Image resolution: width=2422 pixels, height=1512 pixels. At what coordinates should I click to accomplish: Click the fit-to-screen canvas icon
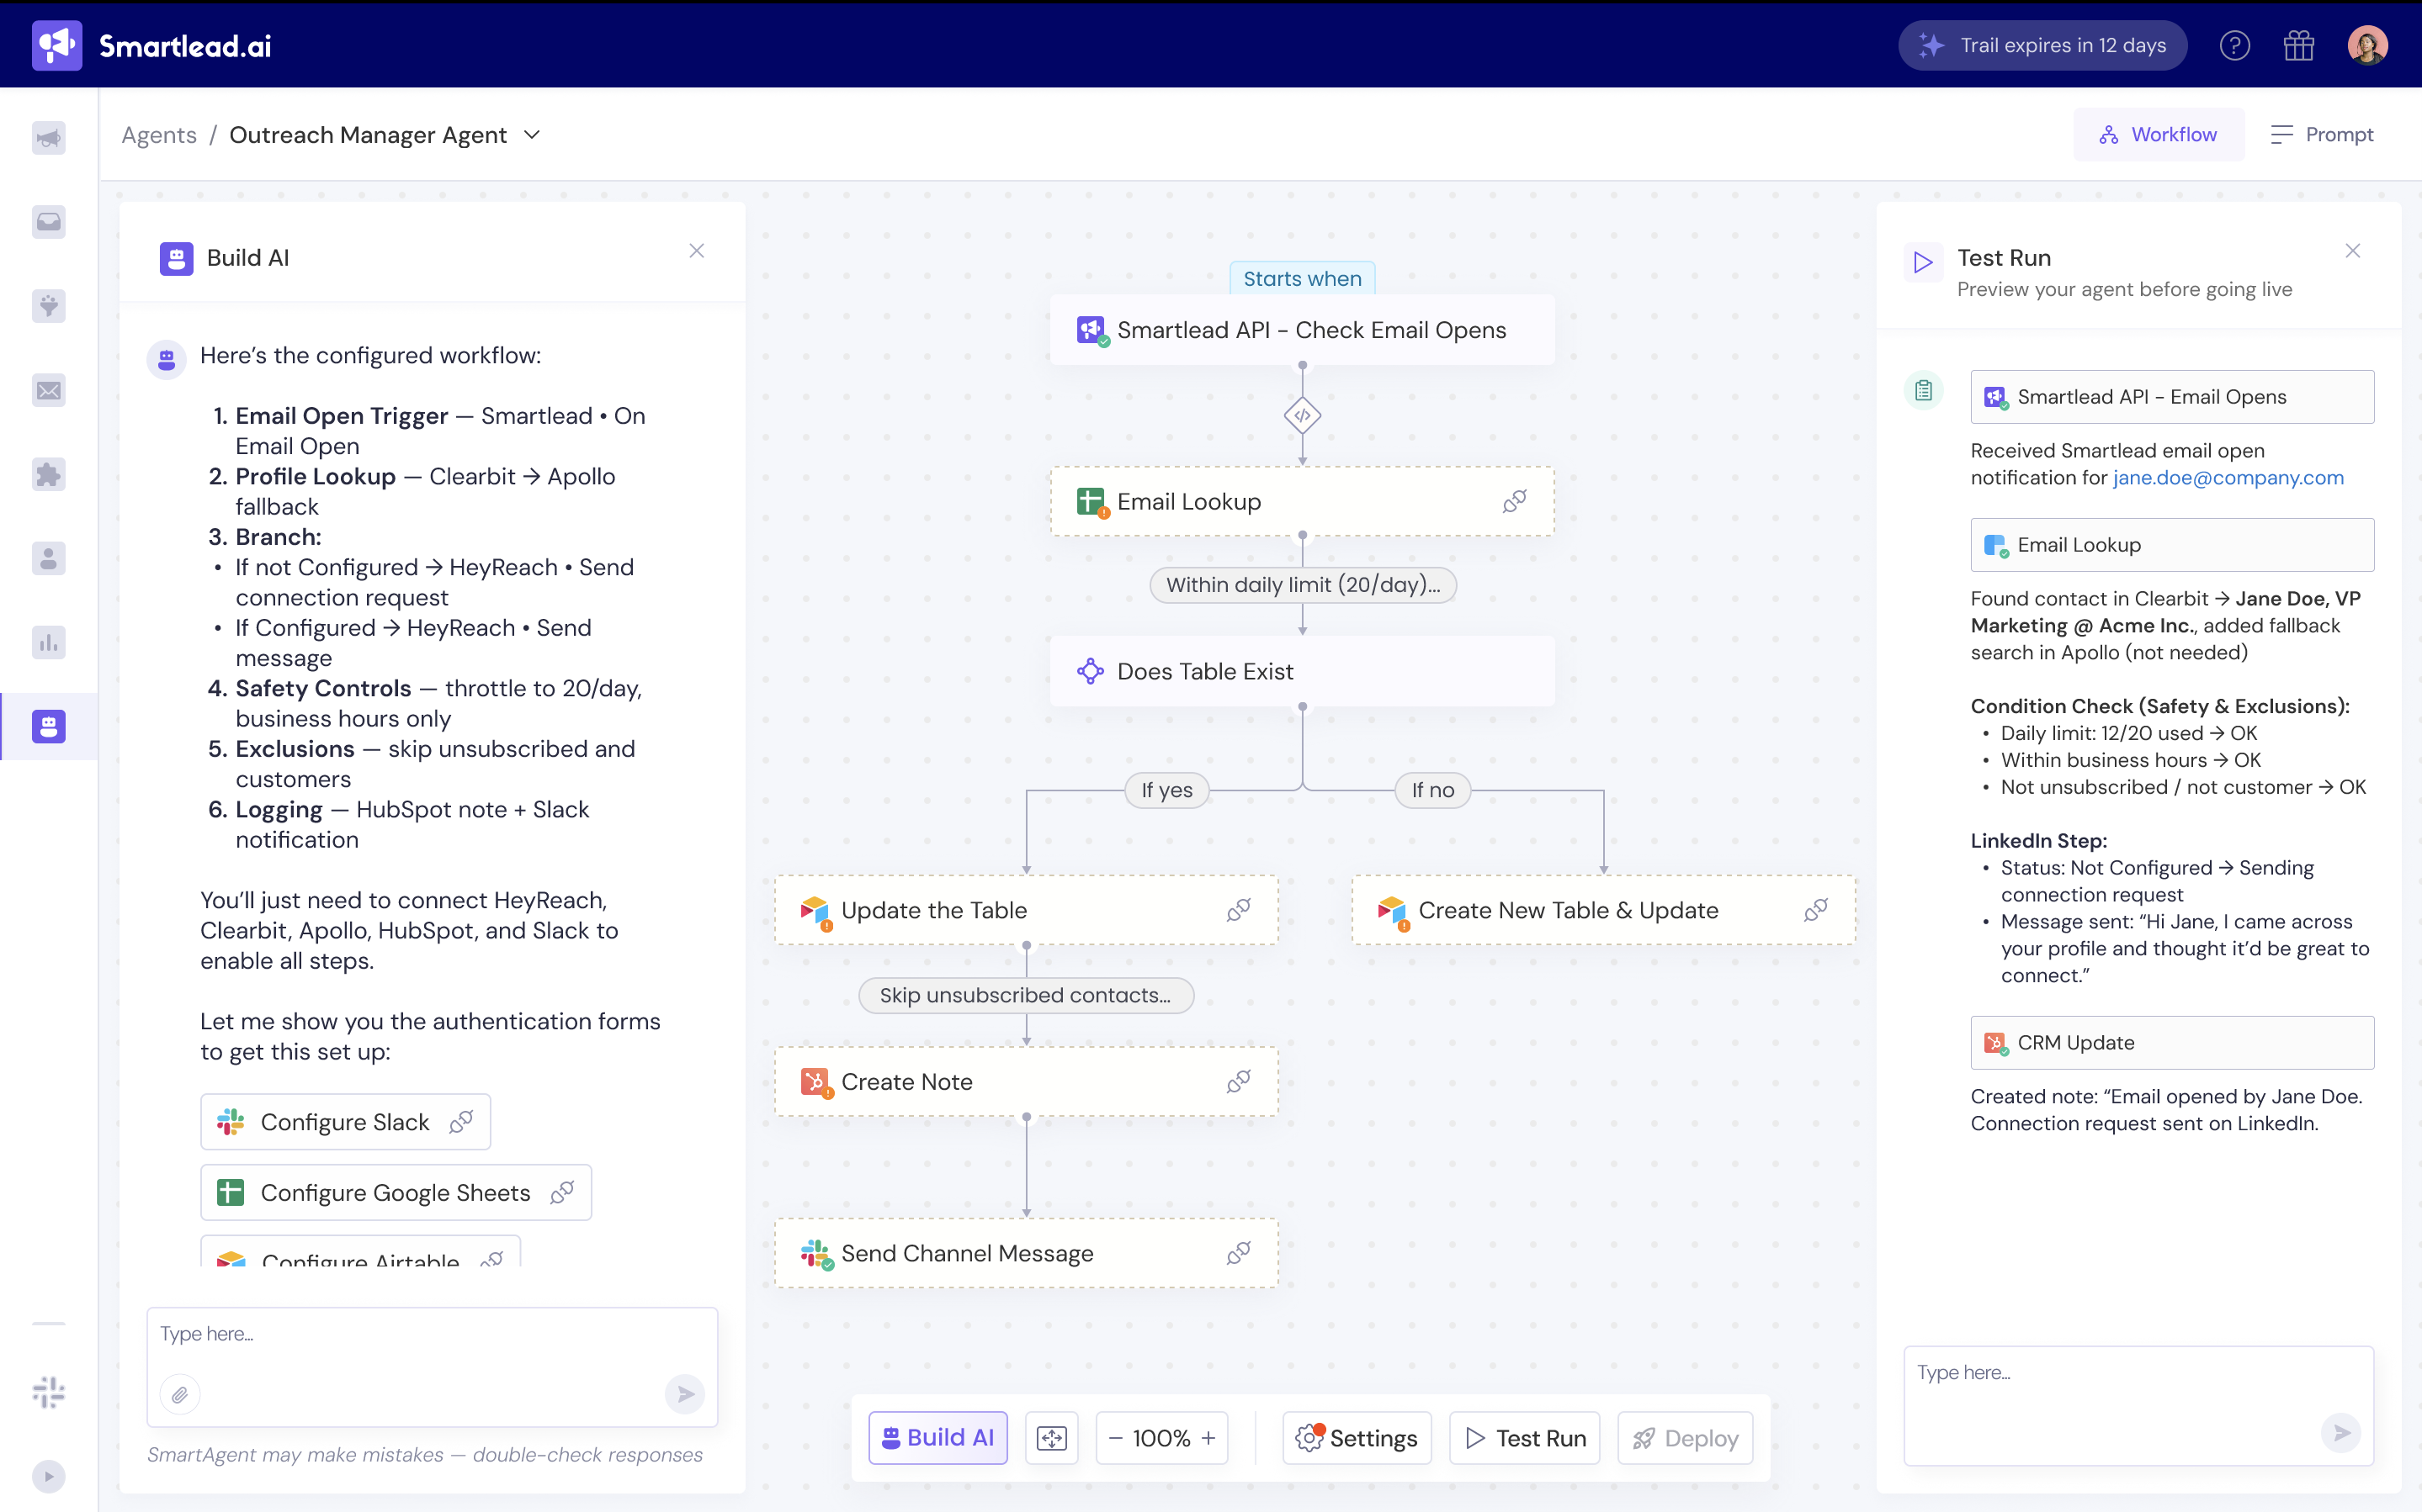pos(1051,1438)
